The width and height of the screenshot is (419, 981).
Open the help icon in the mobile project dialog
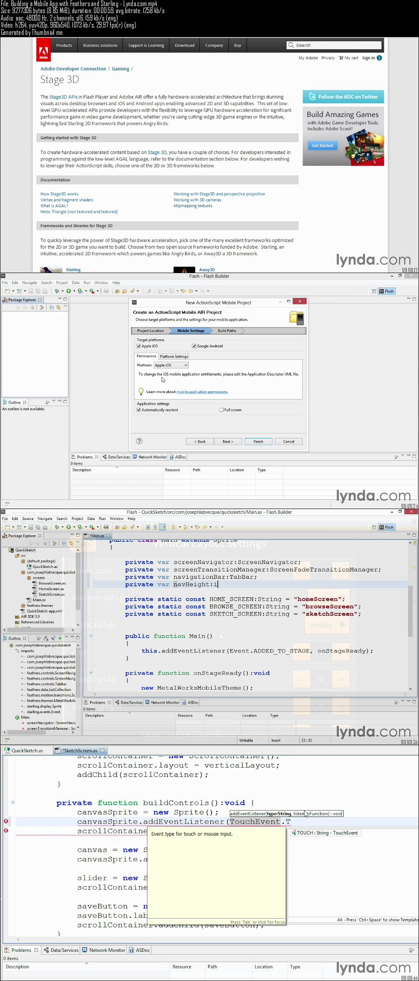[x=139, y=441]
